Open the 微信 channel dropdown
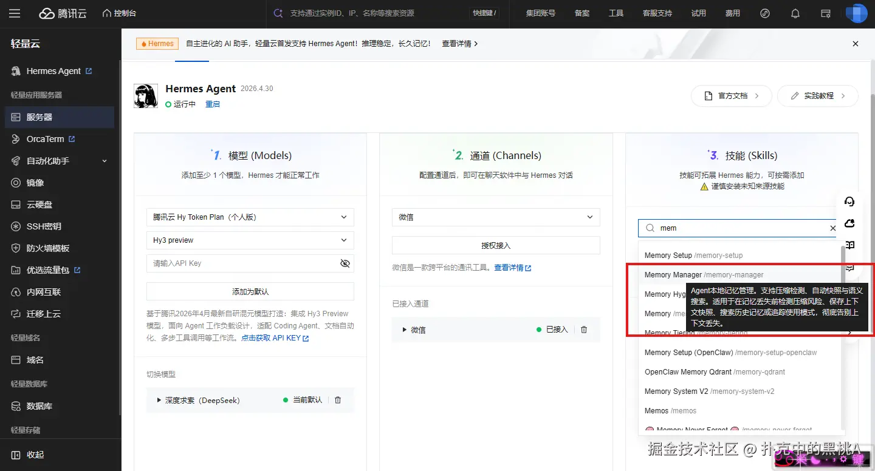 (496, 217)
